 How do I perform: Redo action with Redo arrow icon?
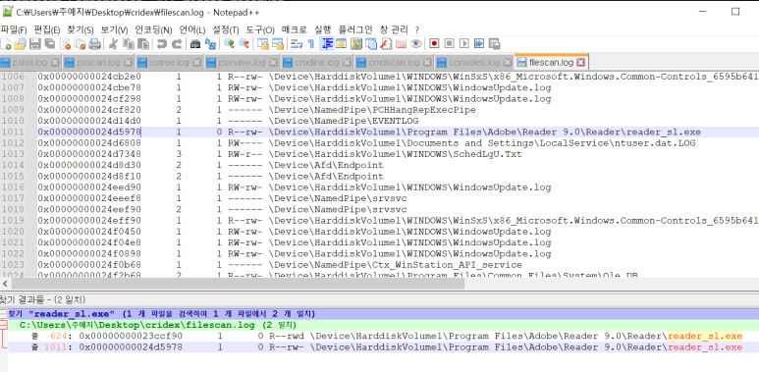pyautogui.click(x=177, y=44)
